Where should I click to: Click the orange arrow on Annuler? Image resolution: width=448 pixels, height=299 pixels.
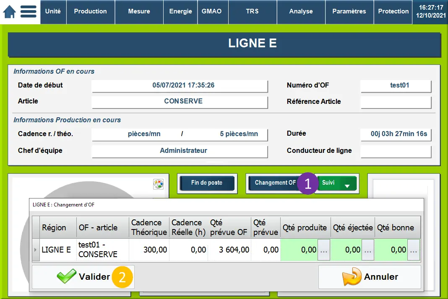(x=352, y=276)
